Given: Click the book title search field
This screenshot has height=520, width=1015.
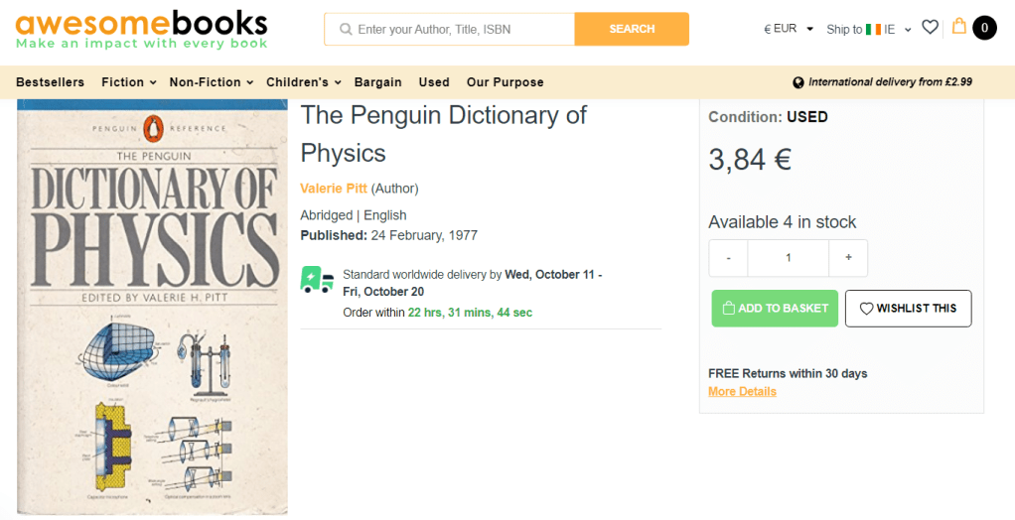Looking at the screenshot, I should [462, 30].
